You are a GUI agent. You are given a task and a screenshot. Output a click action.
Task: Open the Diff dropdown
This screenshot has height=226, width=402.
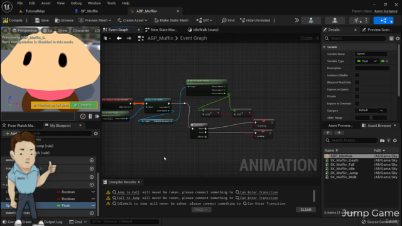pyautogui.click(x=204, y=20)
